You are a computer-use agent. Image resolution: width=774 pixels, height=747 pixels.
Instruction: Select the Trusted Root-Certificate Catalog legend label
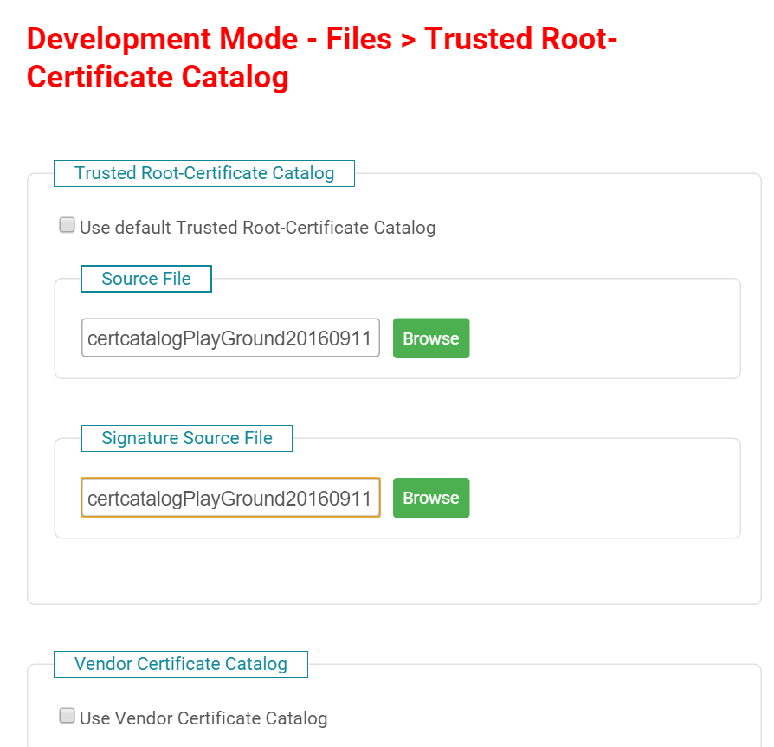(x=204, y=173)
